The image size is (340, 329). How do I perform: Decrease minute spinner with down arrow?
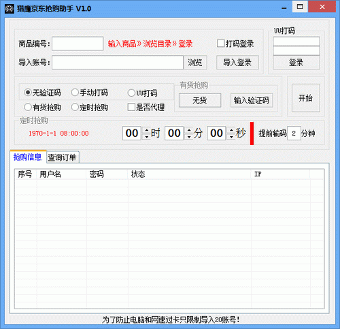189,137
